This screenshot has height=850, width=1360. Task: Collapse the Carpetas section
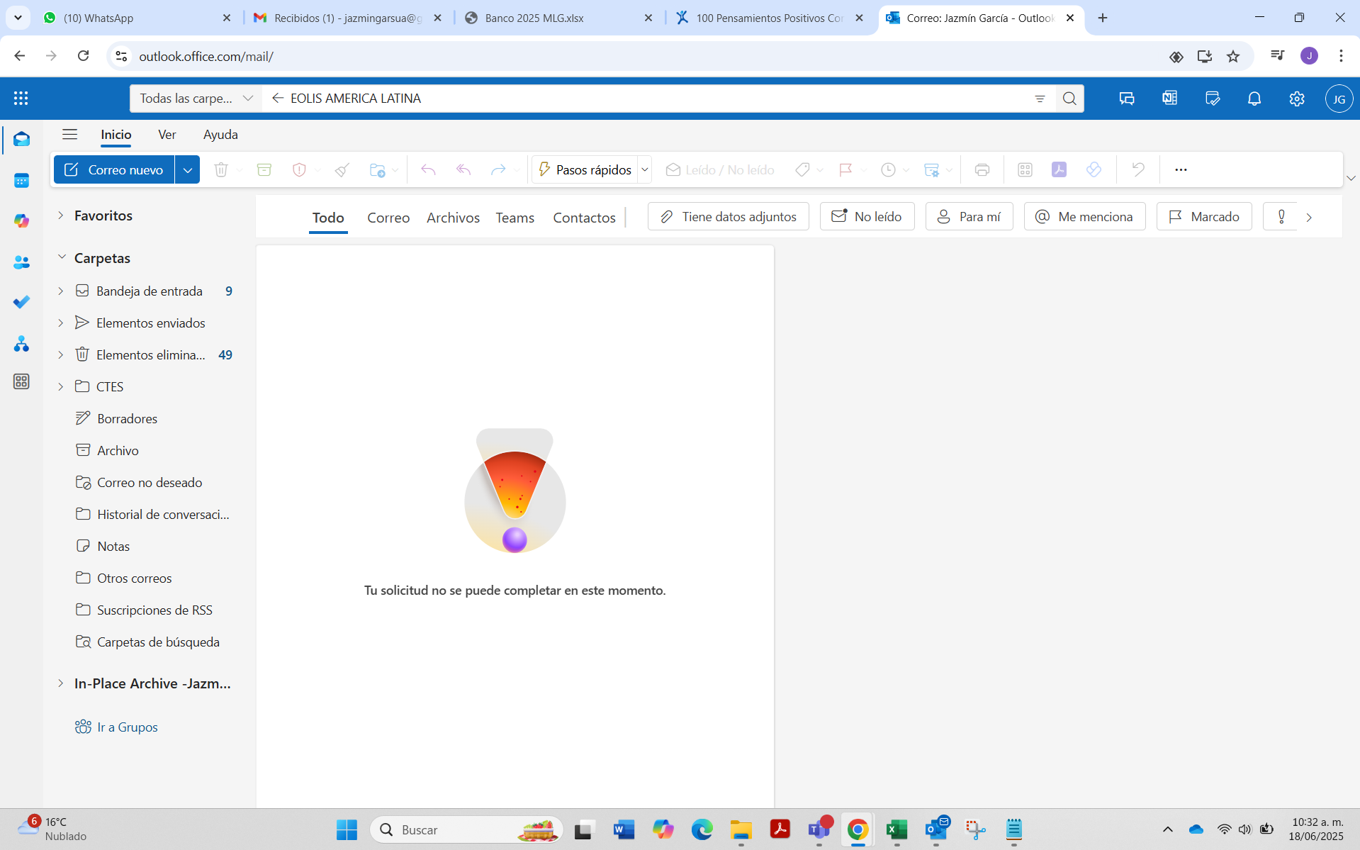[x=62, y=257]
